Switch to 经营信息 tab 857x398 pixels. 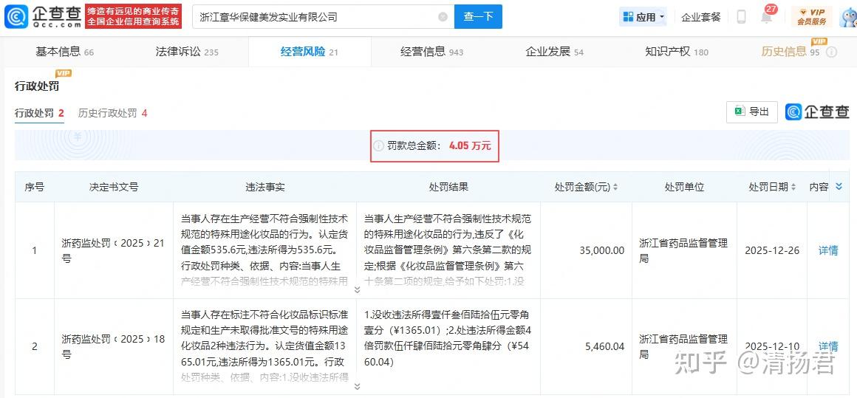(431, 52)
